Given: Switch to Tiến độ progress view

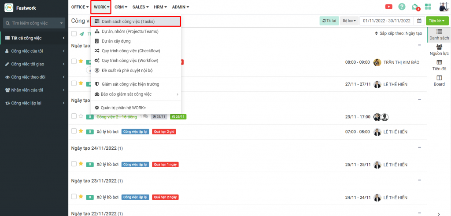Looking at the screenshot, I should click(439, 65).
